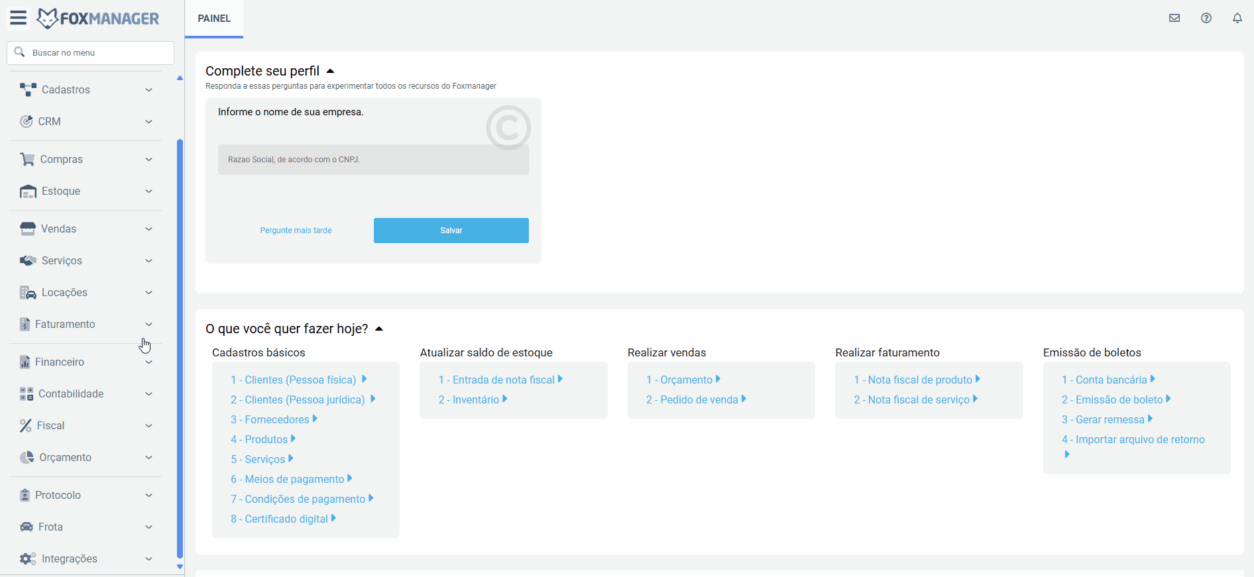Click the search magnifier icon
This screenshot has height=577, width=1254.
(20, 52)
